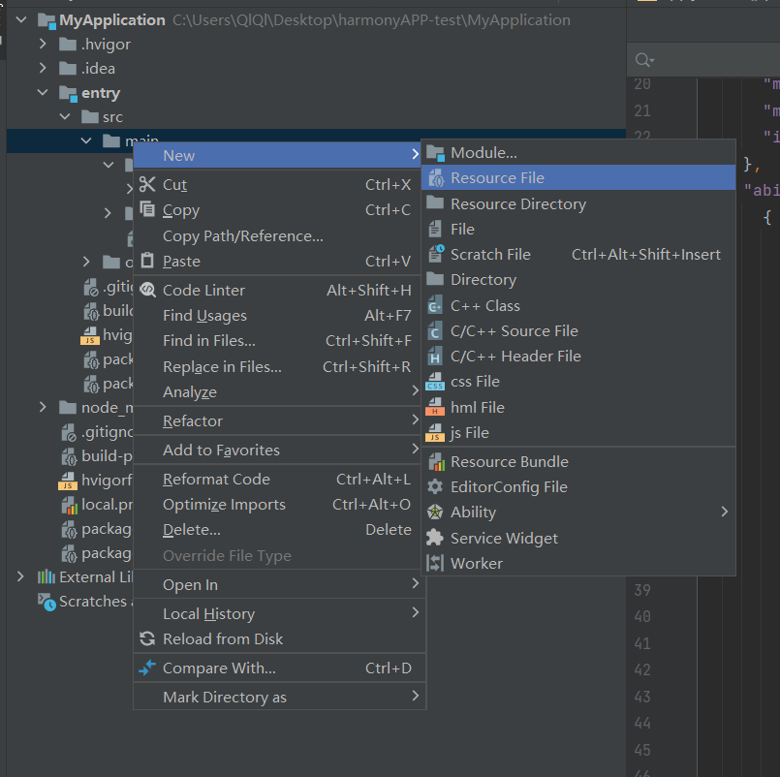Choose File in New submenu
Image resolution: width=780 pixels, height=777 pixels.
pyautogui.click(x=578, y=229)
